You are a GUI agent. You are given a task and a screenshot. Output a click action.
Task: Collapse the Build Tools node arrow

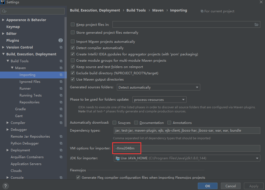8,61
